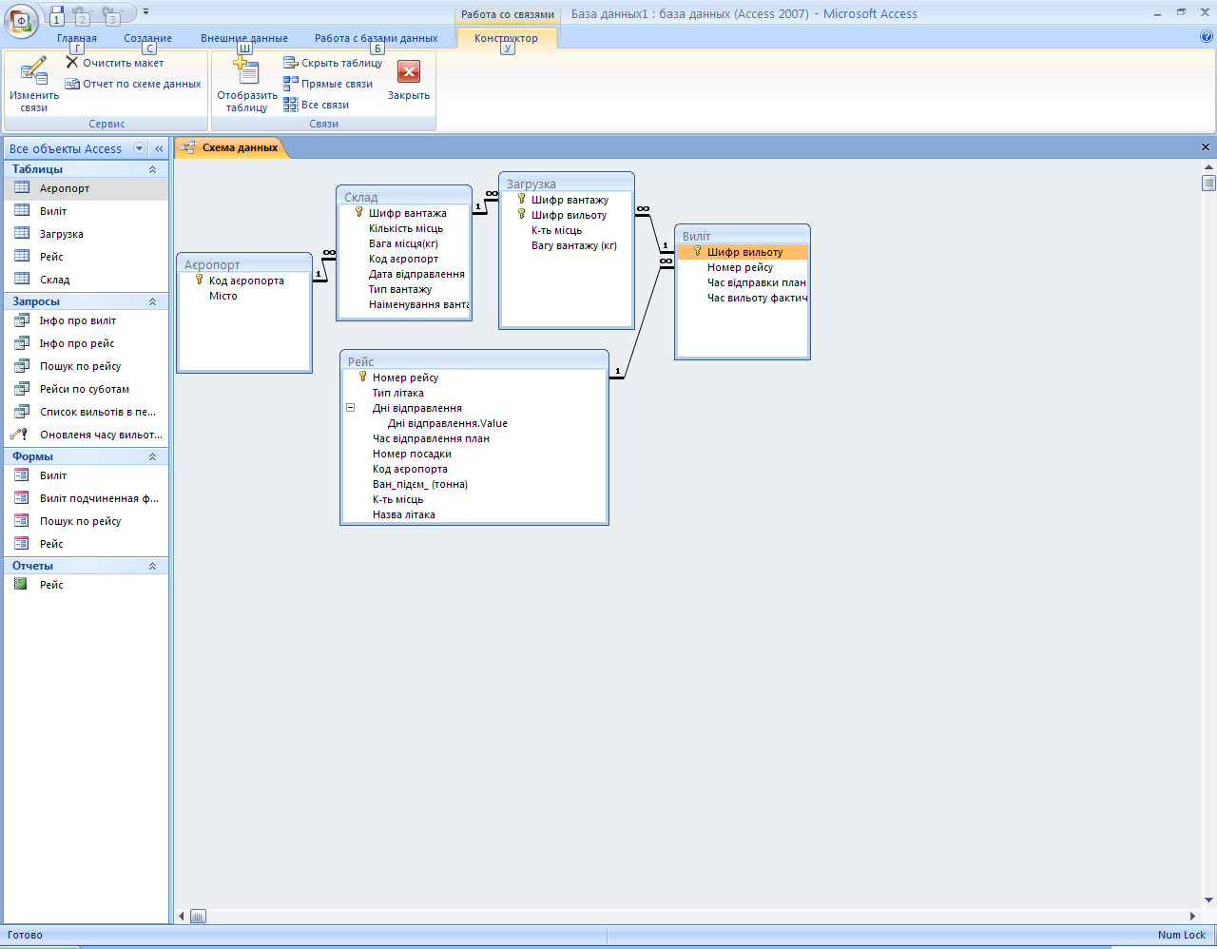Open the Help icon

pyautogui.click(x=1207, y=37)
